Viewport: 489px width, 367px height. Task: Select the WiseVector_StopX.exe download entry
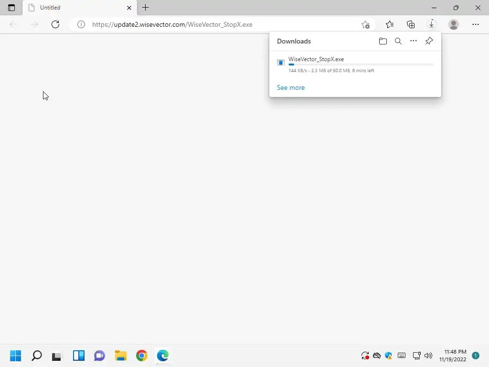tap(355, 65)
